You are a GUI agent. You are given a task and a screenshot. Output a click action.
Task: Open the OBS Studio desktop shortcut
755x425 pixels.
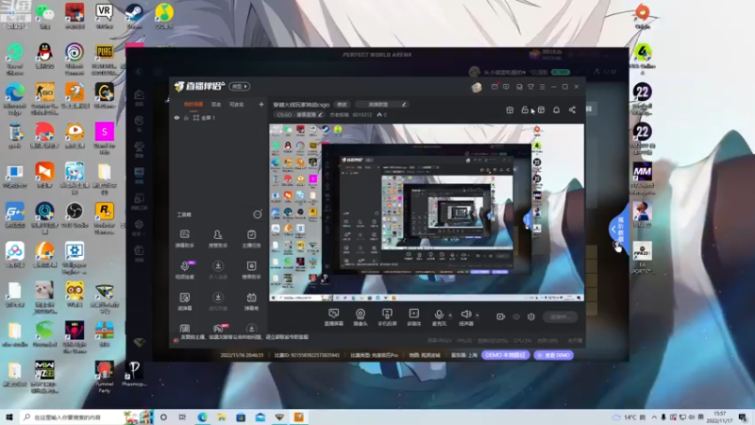click(x=75, y=215)
